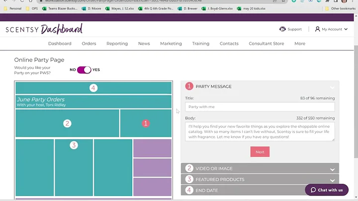Click the red Next button
The width and height of the screenshot is (358, 201).
click(260, 152)
